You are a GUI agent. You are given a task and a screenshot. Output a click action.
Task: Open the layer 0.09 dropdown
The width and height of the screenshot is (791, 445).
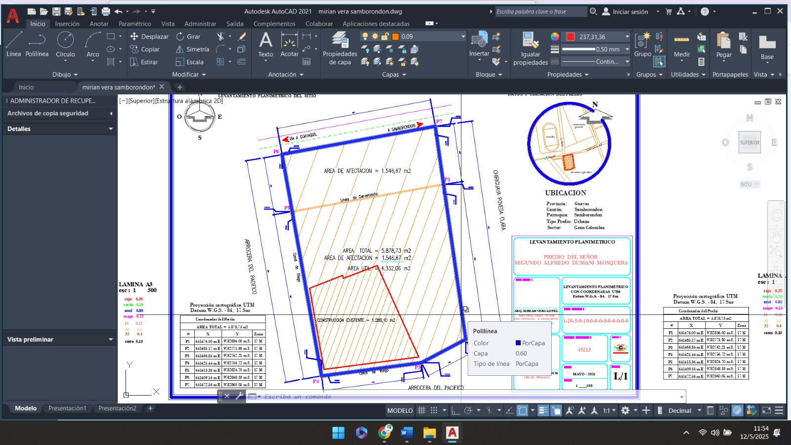coord(463,37)
